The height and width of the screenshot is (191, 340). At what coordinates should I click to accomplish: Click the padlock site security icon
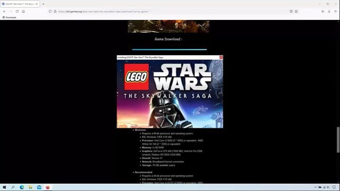coord(55,11)
